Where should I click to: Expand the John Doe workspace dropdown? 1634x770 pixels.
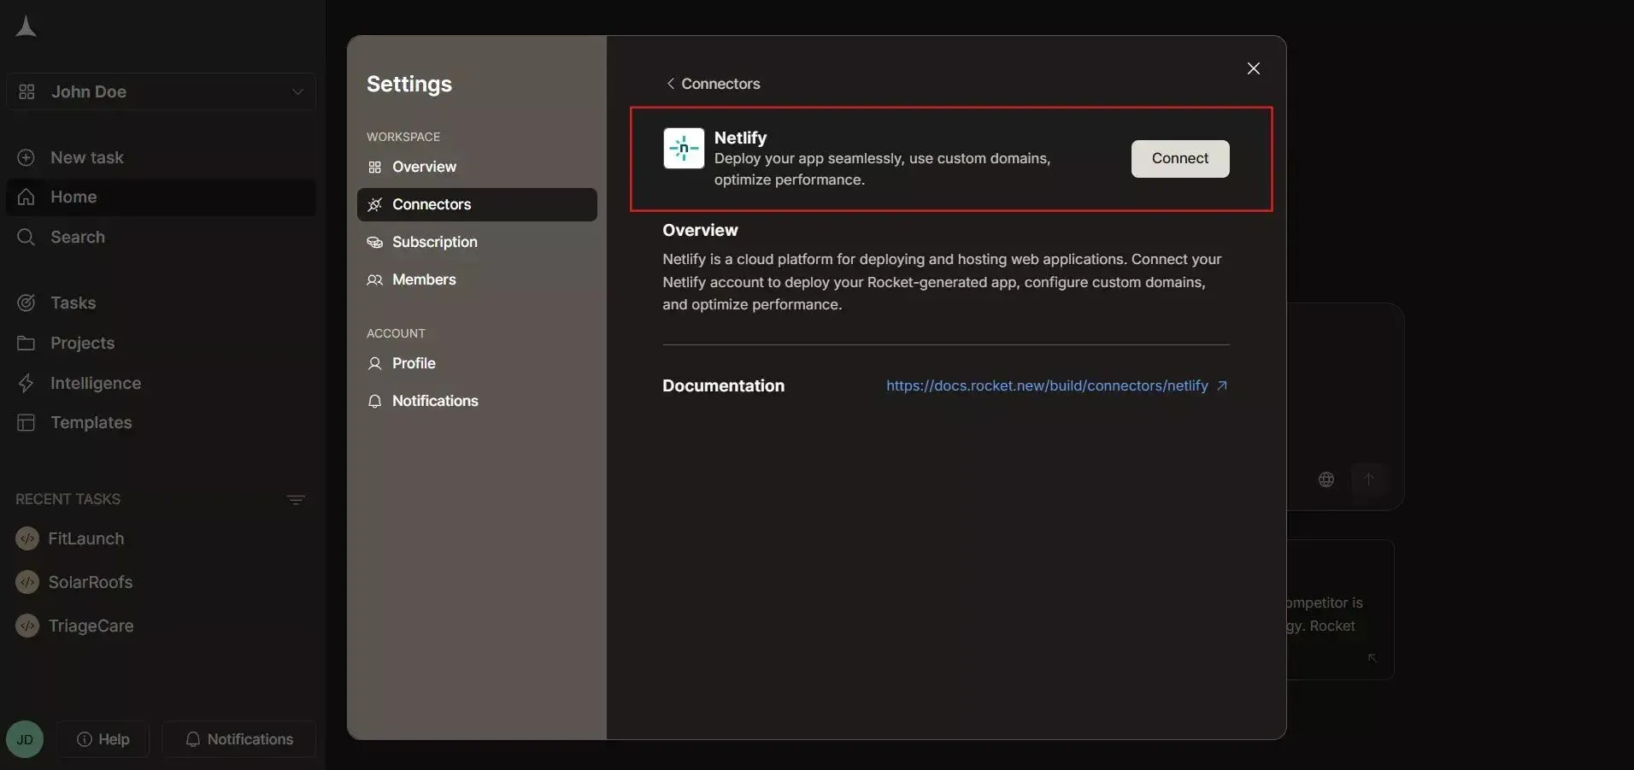161,91
